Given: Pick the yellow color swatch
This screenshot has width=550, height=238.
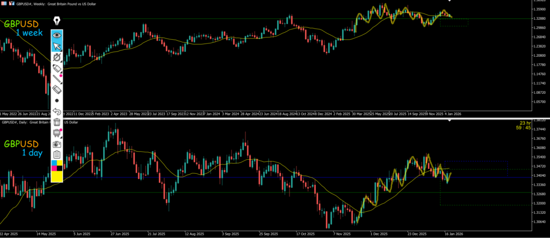Looking at the screenshot, I should click(57, 176).
